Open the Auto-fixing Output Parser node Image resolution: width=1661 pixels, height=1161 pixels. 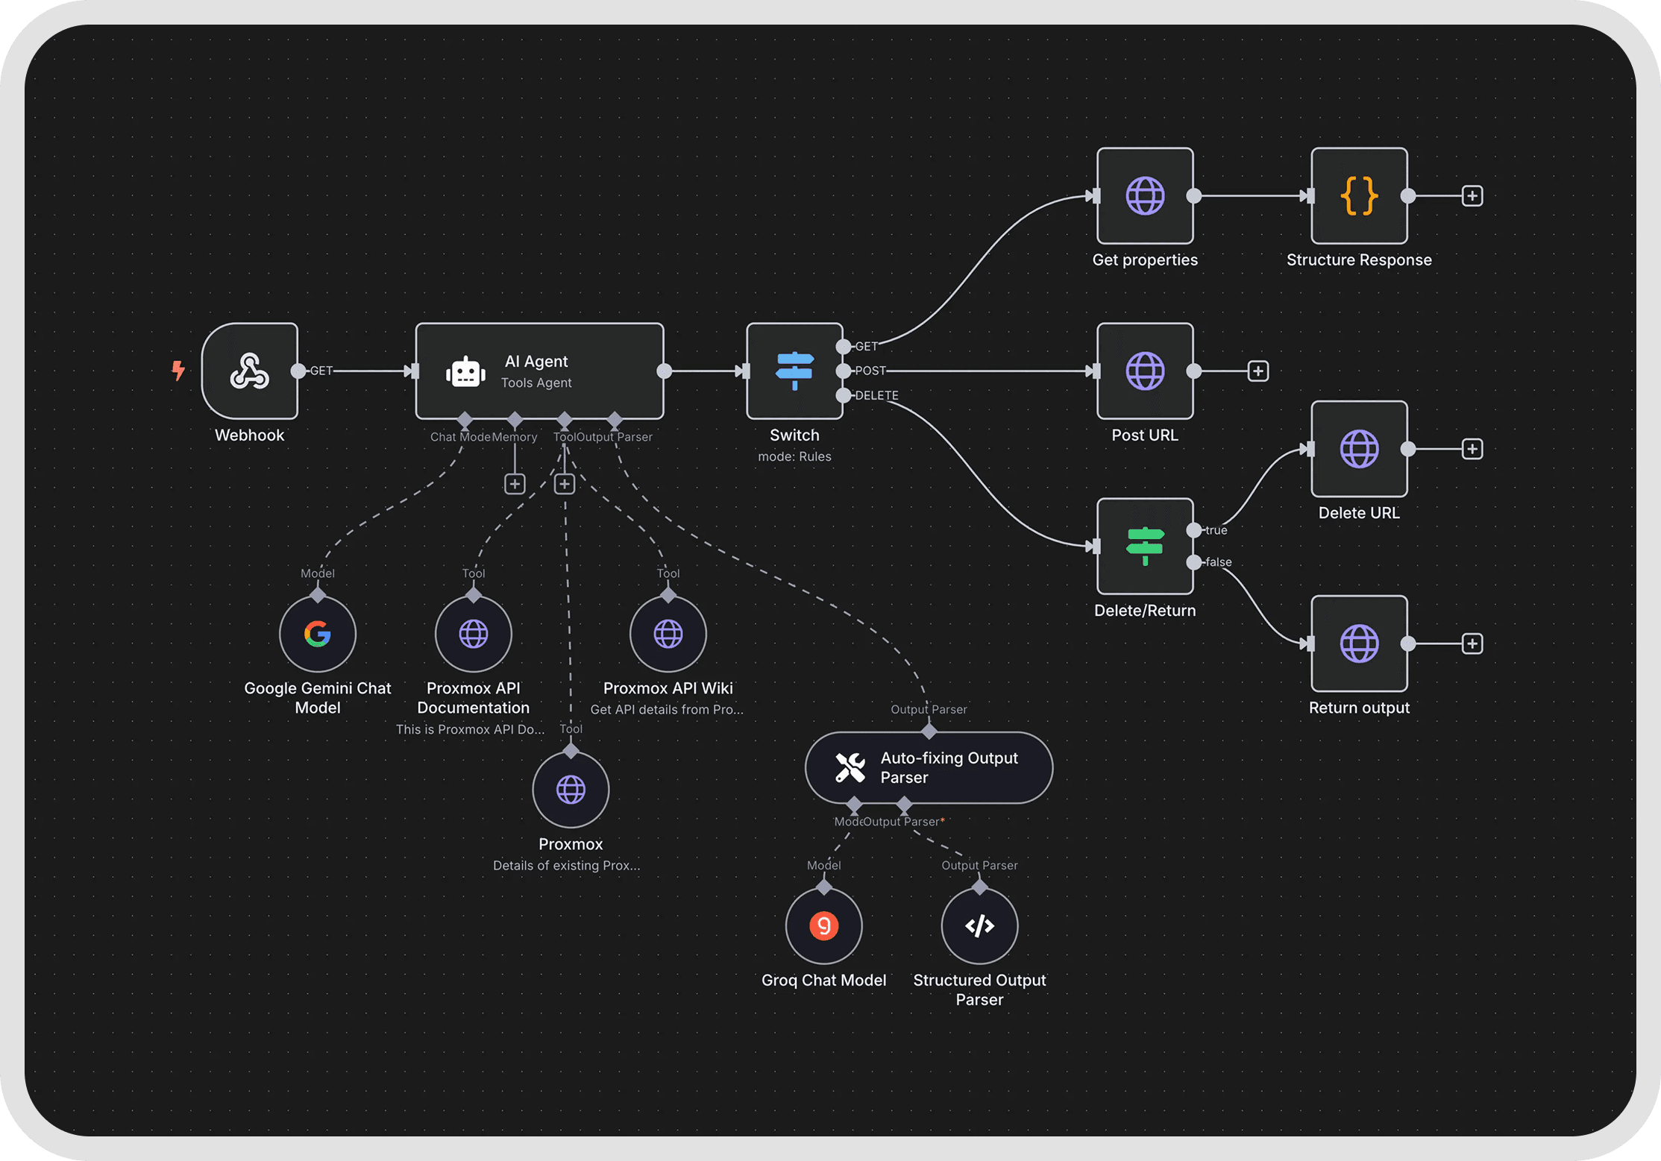(x=928, y=767)
